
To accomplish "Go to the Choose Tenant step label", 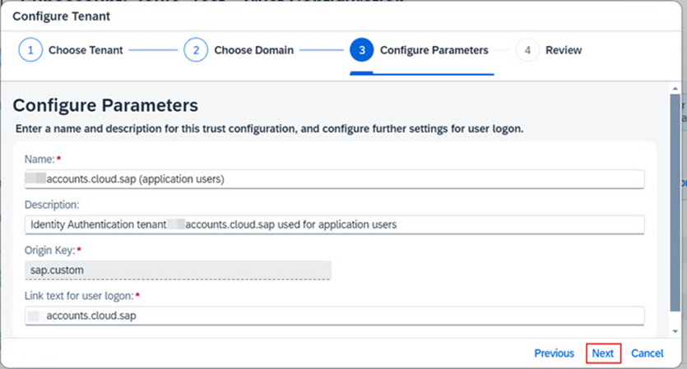I will (86, 50).
